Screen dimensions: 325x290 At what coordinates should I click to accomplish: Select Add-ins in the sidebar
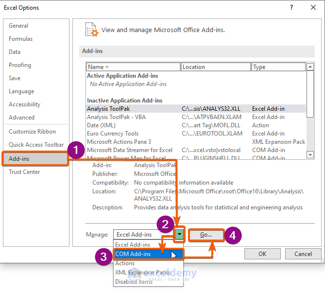35,159
